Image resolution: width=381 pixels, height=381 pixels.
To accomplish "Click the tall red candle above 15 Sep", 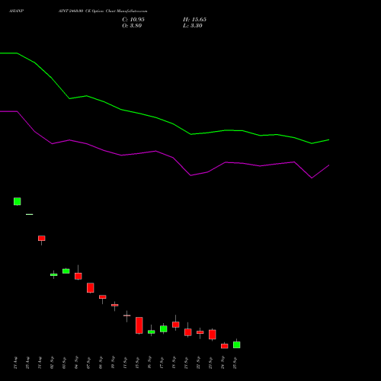I will 139,325.
